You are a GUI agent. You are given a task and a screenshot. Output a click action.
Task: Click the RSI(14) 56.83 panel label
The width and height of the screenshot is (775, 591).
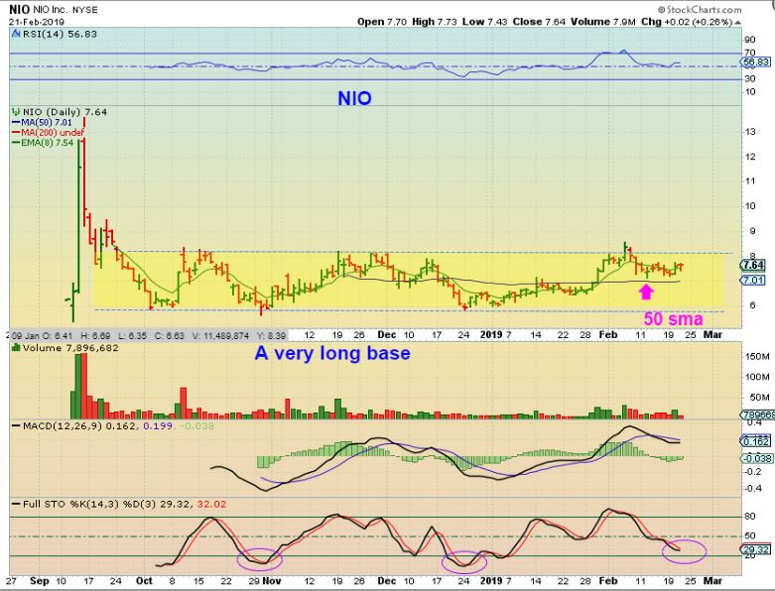pyautogui.click(x=60, y=34)
